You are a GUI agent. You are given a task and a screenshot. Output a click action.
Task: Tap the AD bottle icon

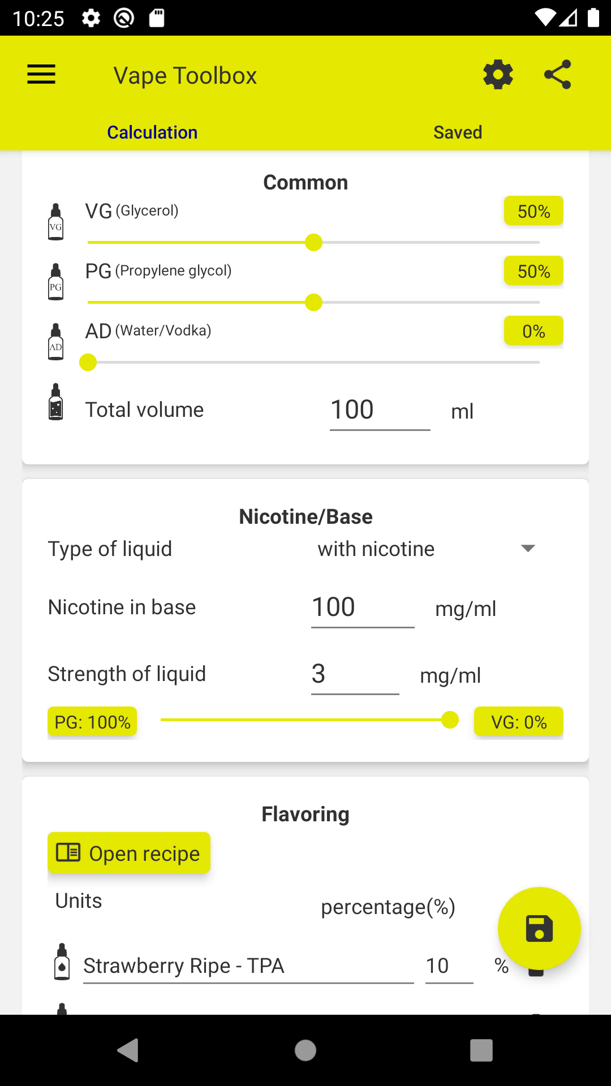[x=55, y=342]
